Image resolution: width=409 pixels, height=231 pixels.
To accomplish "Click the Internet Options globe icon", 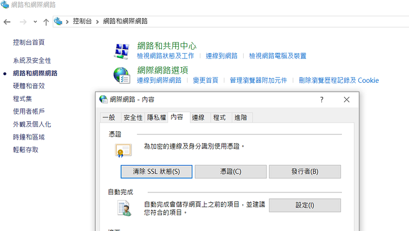I will click(122, 75).
